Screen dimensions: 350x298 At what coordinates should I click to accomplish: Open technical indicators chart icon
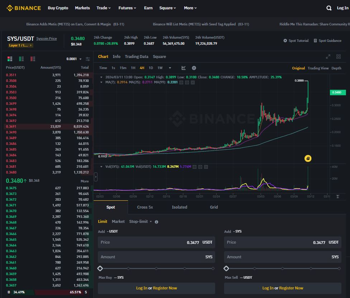[x=184, y=68]
